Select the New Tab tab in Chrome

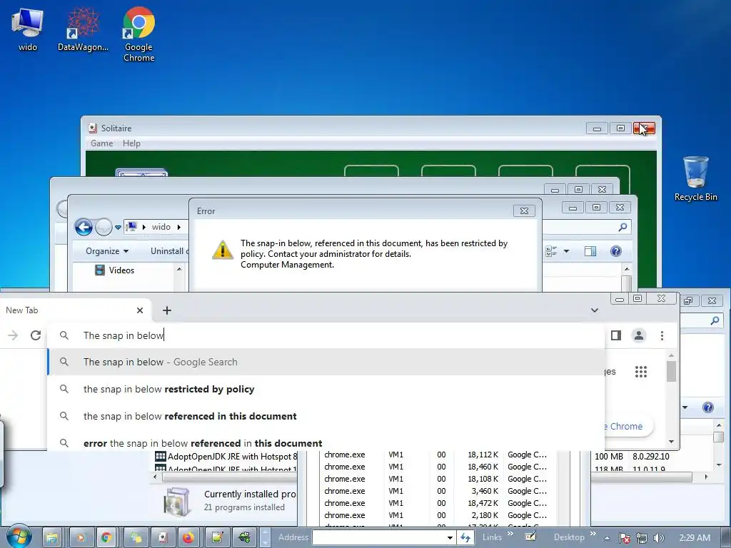(74, 310)
